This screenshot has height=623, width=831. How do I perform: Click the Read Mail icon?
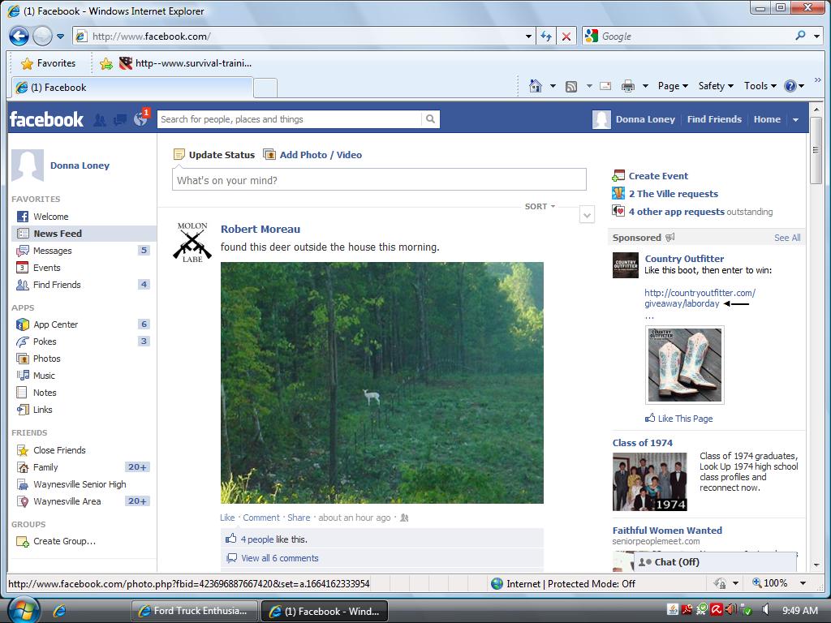click(x=605, y=86)
